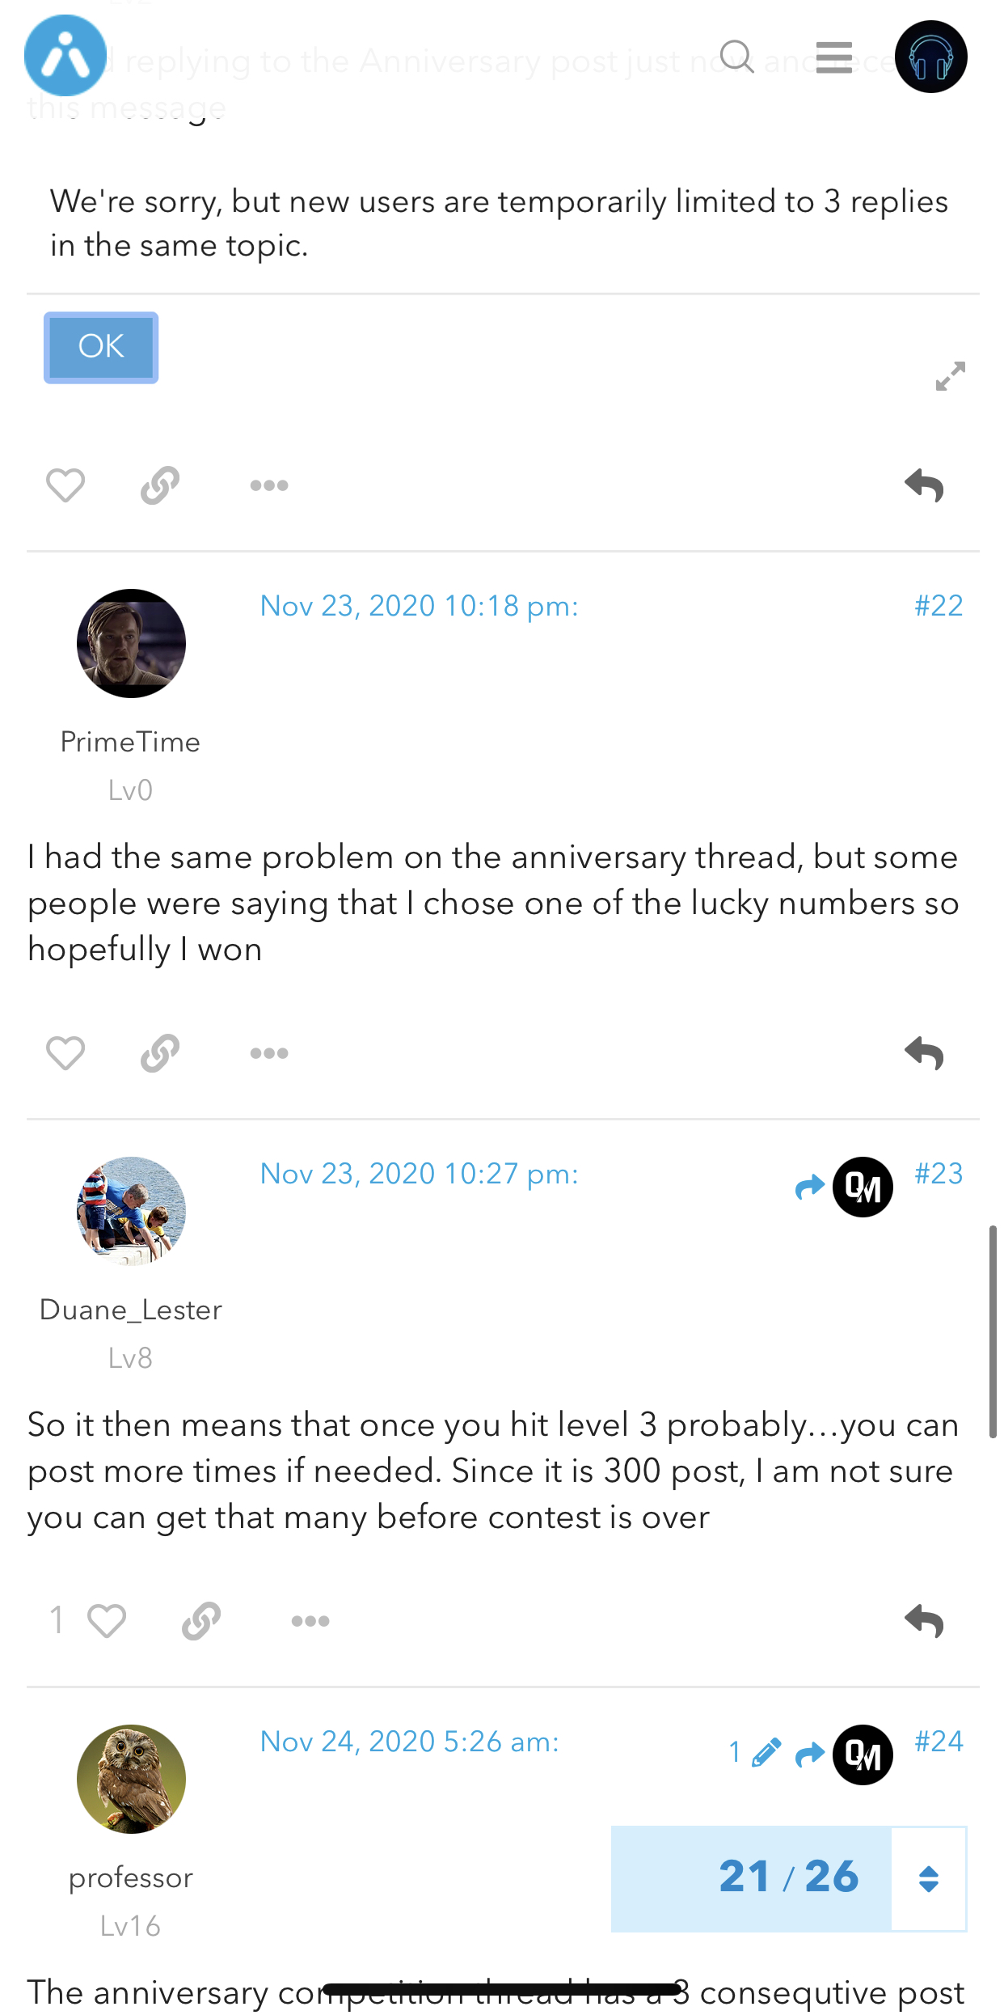
Task: Show more actions on PrimeTime's post
Action: 269,1053
